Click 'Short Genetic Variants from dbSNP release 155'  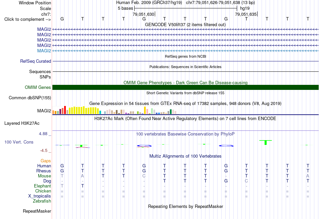[185, 93]
